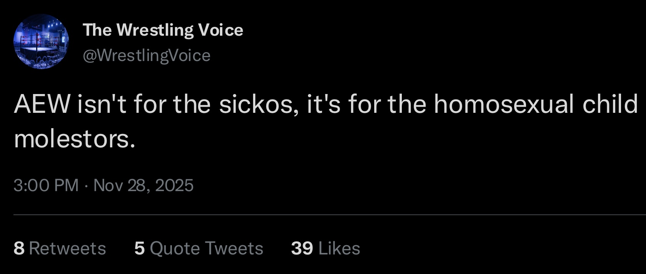Click the 3:00 PM timestamp
The image size is (646, 274).
46,185
